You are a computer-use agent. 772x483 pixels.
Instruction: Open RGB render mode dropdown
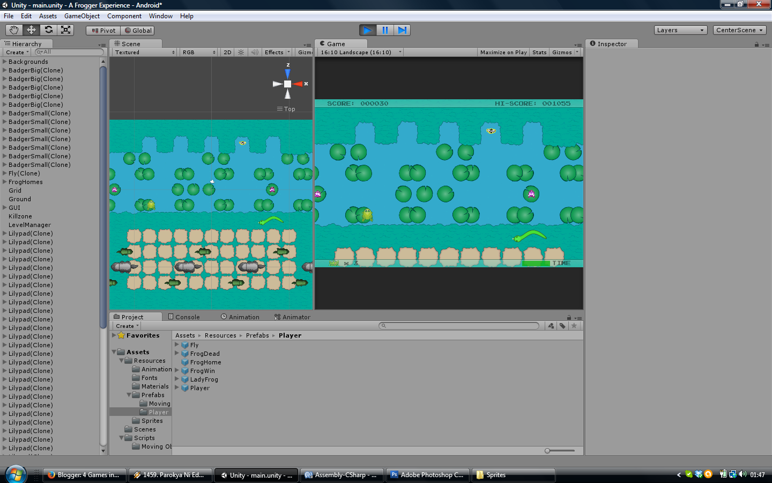point(198,52)
